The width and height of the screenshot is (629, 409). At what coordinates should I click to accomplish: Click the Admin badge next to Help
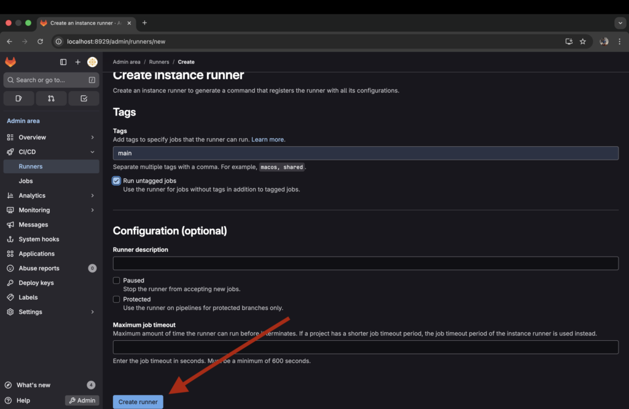pyautogui.click(x=82, y=400)
